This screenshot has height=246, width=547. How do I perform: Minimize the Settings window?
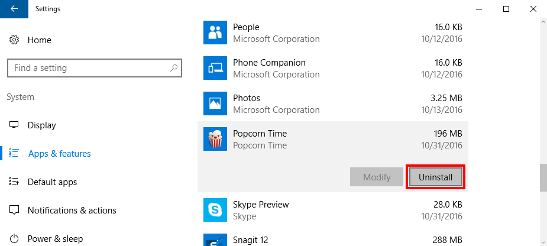[x=479, y=9]
